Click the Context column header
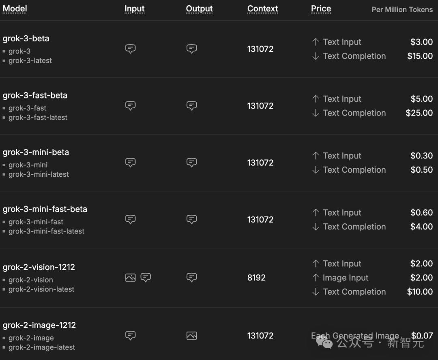The width and height of the screenshot is (438, 360). point(262,9)
